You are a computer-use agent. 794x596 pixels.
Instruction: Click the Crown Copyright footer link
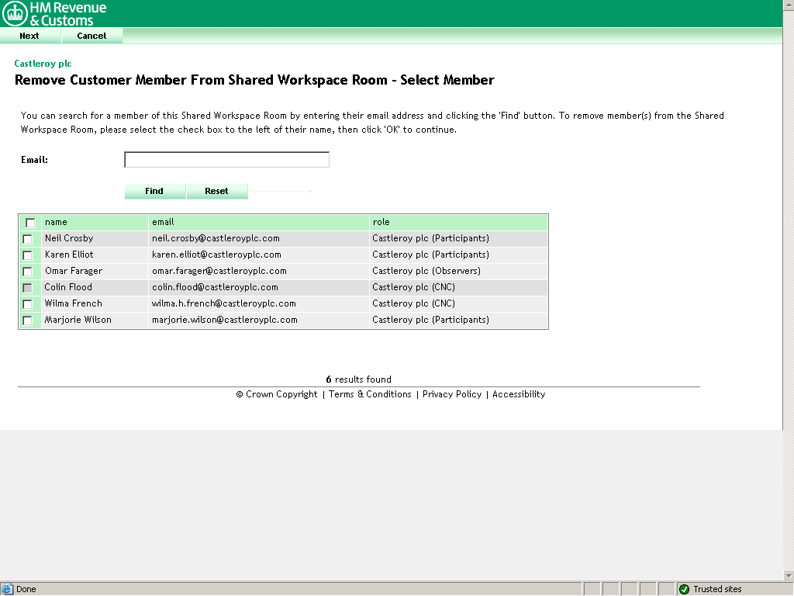click(x=277, y=394)
